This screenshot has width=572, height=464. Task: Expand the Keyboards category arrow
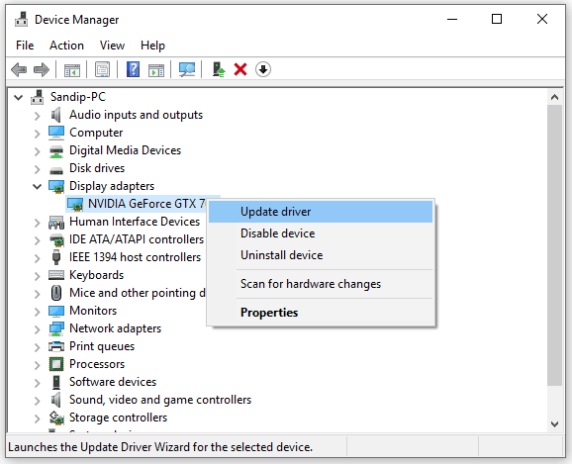(37, 276)
